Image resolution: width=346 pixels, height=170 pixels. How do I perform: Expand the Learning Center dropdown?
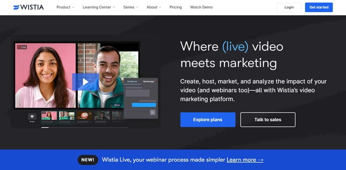pos(99,7)
